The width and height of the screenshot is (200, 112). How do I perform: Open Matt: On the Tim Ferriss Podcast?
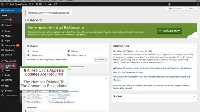[128, 72]
